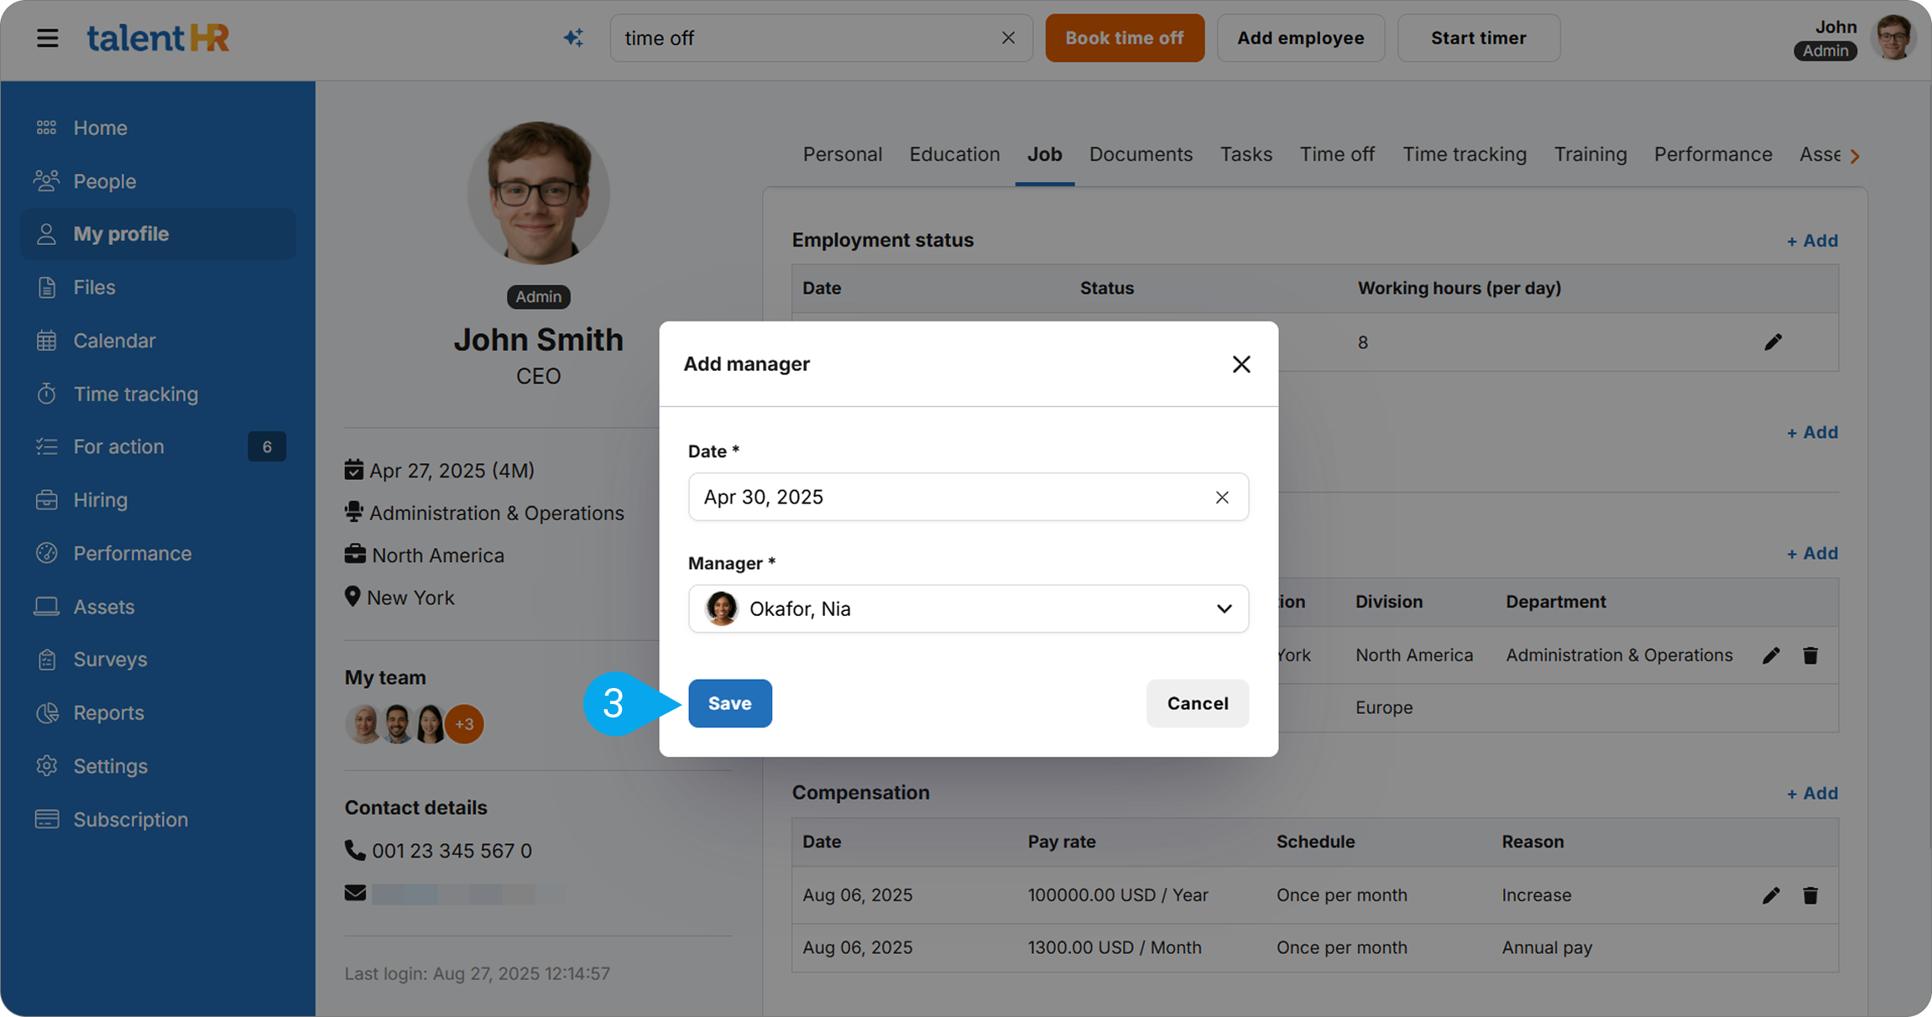Click the AI sparkle icon near search
This screenshot has width=1932, height=1017.
pos(573,37)
